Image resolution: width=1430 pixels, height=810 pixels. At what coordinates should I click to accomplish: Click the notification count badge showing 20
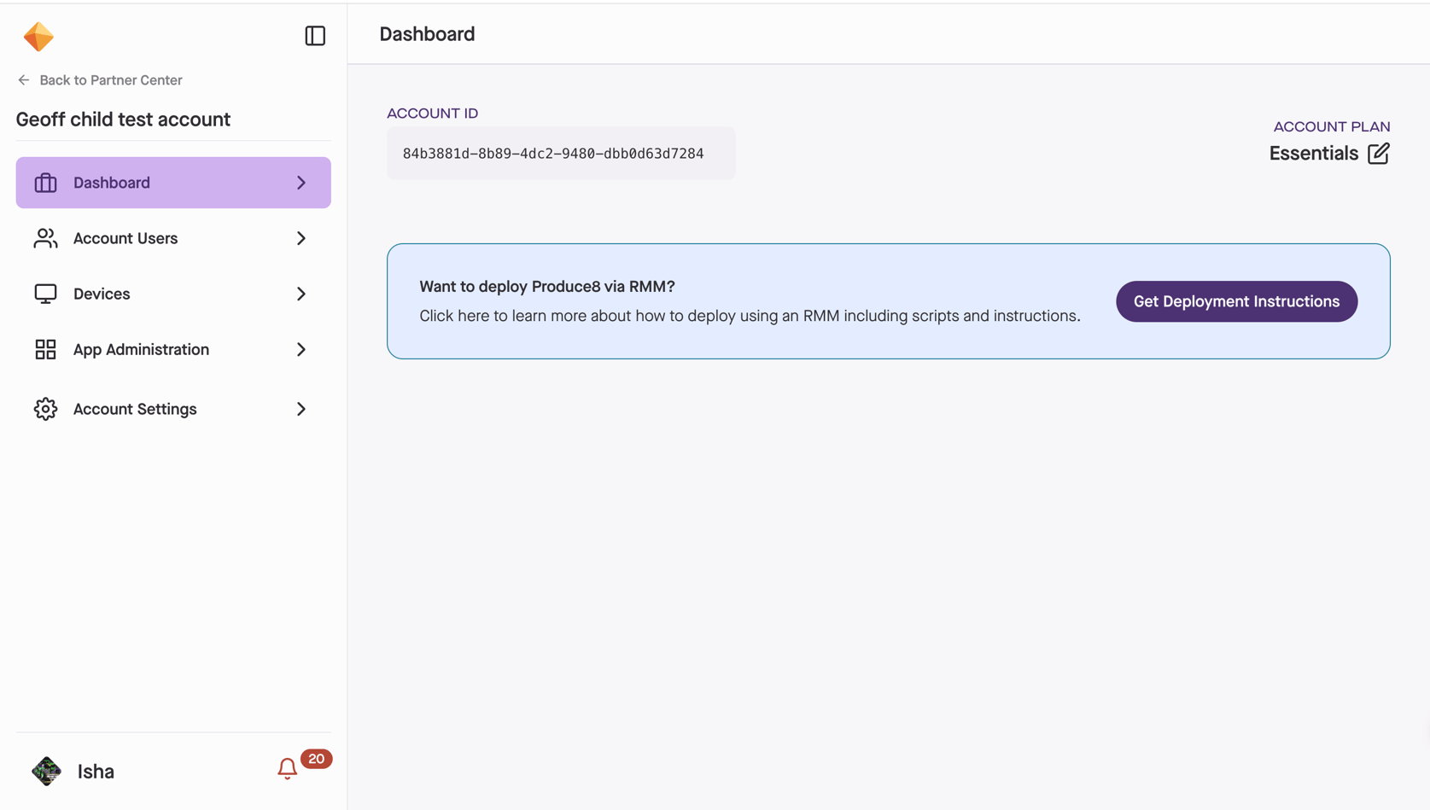pos(317,758)
